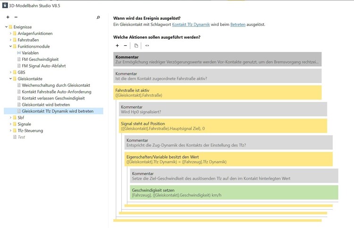Screen dimensions: 354x228
Task: Add a new action with the plus icon
Action: tap(117, 46)
